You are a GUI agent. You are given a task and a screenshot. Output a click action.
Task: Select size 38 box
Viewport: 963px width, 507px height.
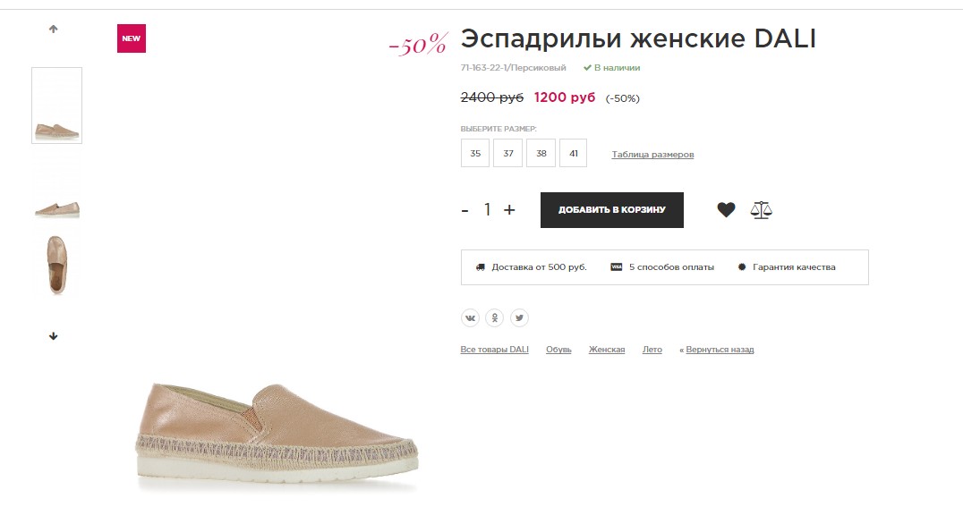(541, 154)
